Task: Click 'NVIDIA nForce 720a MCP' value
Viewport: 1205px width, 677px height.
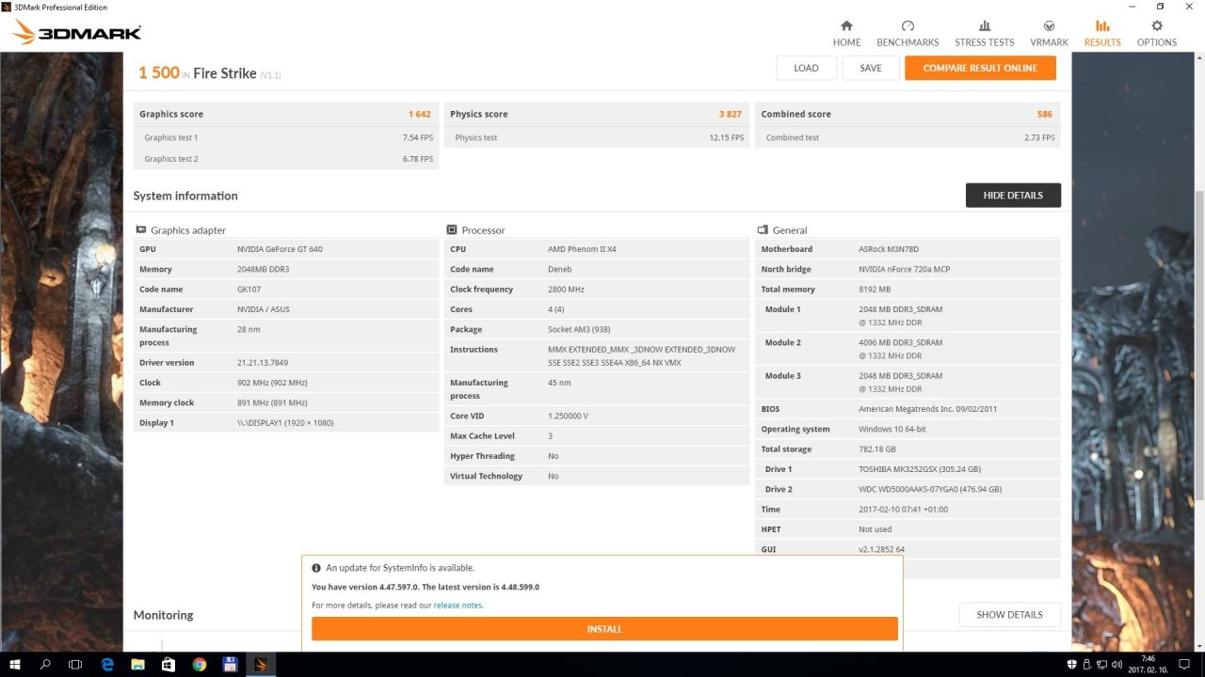Action: tap(904, 269)
